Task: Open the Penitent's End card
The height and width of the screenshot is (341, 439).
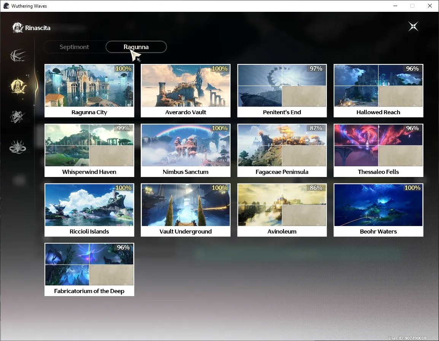Action: 282,91
